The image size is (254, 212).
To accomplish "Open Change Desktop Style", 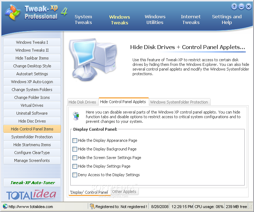I will (x=32, y=66).
